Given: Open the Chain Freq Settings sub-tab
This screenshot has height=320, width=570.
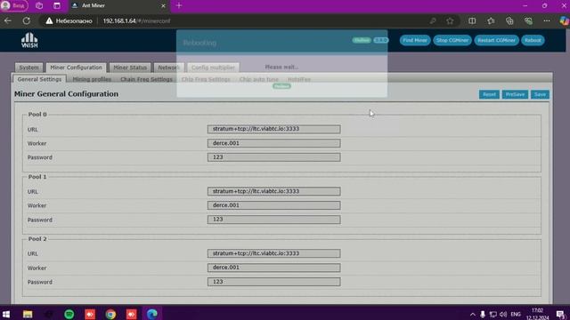Looking at the screenshot, I should (146, 79).
